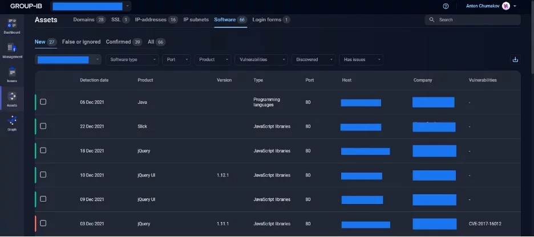
Task: Expand the Has issues dropdown
Action: [x=361, y=59]
